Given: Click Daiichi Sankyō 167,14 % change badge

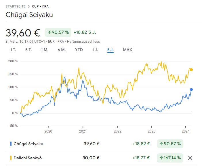Looking at the screenshot, I should click(170, 158).
